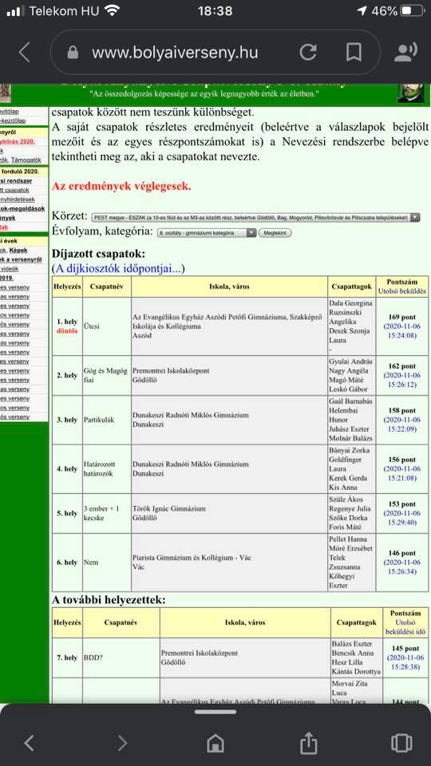Tap the bottom forward arrow

pos(122,743)
